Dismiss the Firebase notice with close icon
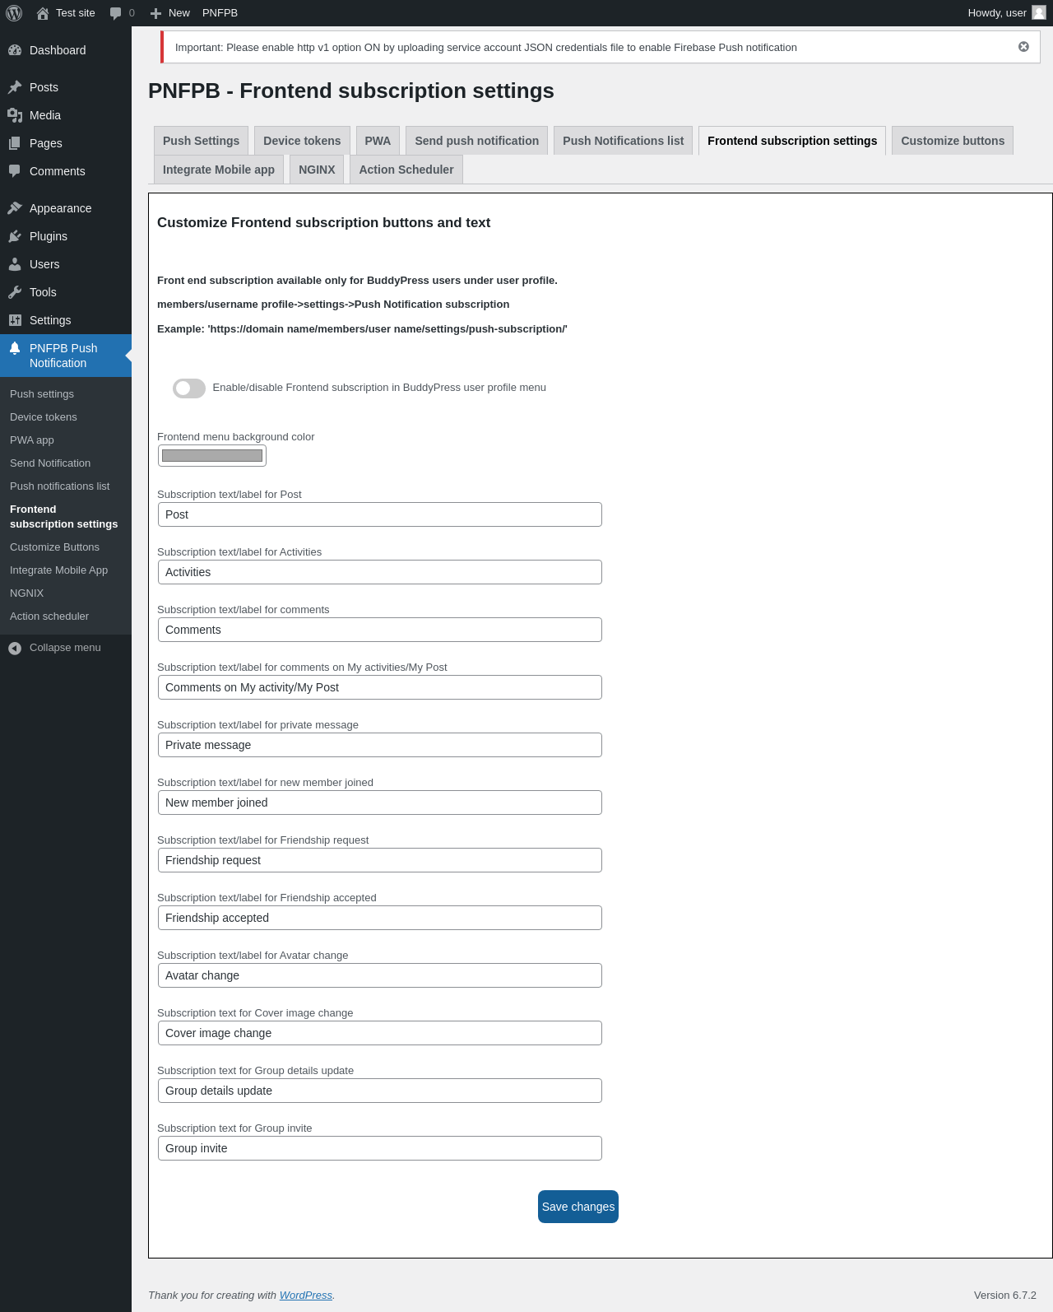This screenshot has width=1053, height=1312. tap(1023, 47)
